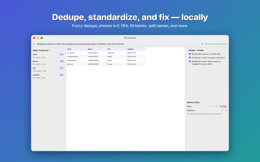Click the 'Miami' city cell
Viewport: 260px width, 162px height.
(110, 60)
